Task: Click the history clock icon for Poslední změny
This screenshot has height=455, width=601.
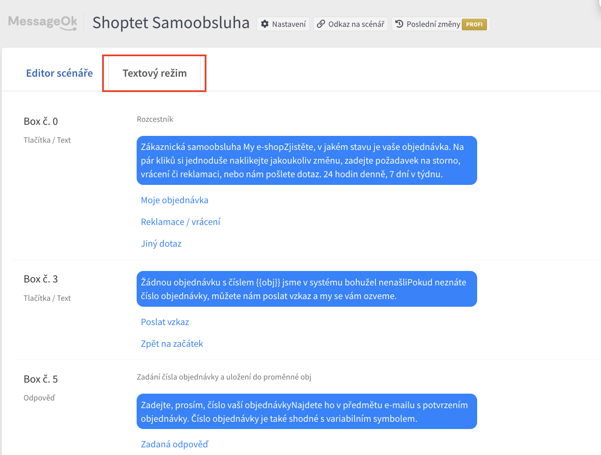Action: pyautogui.click(x=399, y=24)
